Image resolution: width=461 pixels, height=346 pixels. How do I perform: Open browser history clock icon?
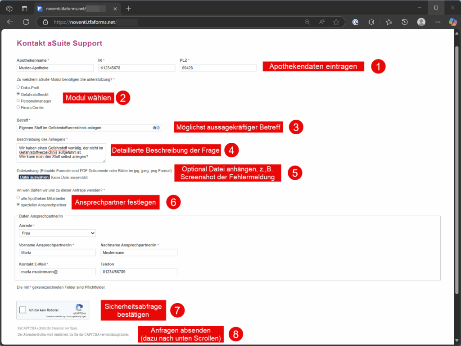pyautogui.click(x=405, y=22)
